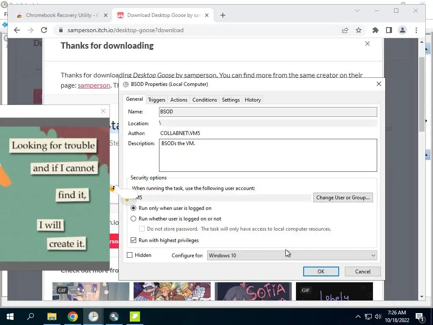Click page scrollbar up arrow

422,42
